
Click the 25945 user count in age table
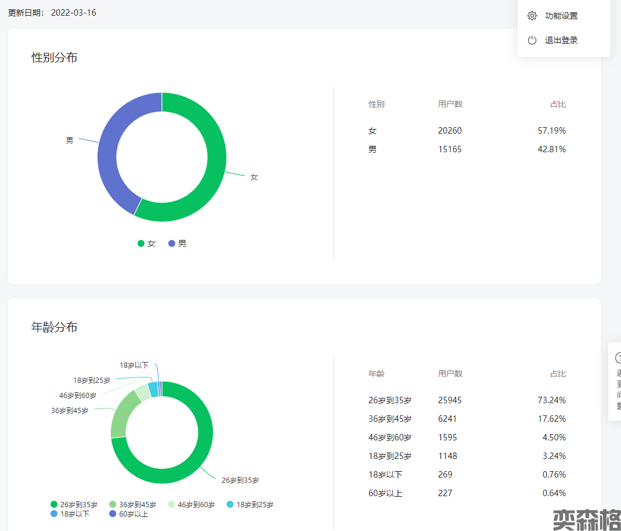[450, 400]
